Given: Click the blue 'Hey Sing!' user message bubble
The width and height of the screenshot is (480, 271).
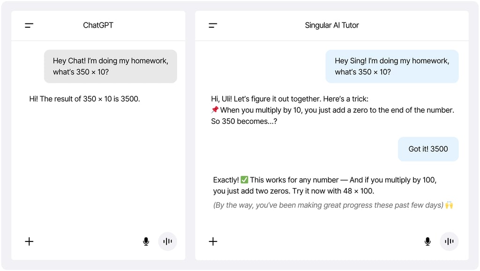Looking at the screenshot, I should [x=392, y=66].
